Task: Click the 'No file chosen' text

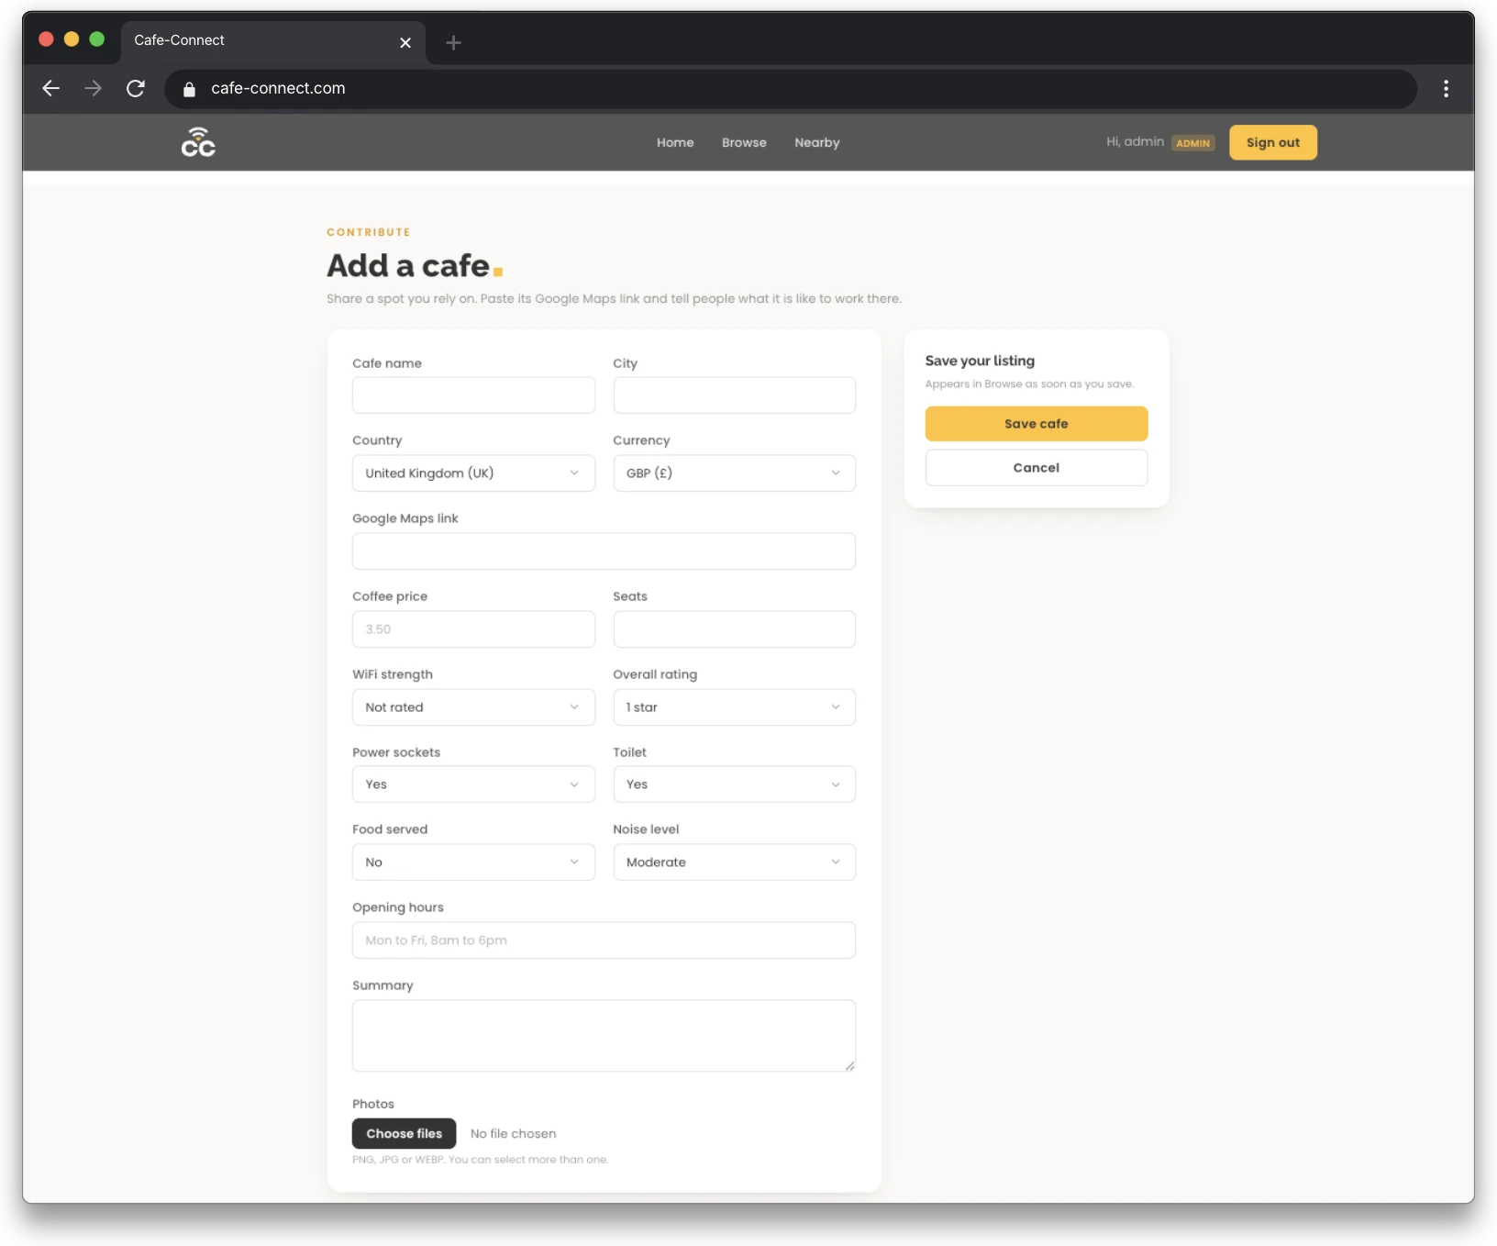Action: 513,1134
